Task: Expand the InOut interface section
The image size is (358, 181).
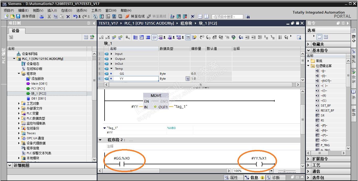Action: click(x=112, y=64)
